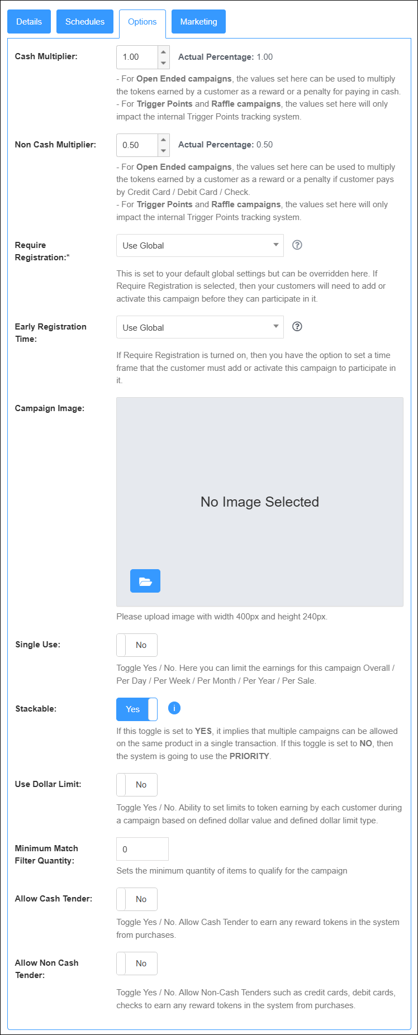Expand the Early Registration Time dropdown

coord(199,327)
